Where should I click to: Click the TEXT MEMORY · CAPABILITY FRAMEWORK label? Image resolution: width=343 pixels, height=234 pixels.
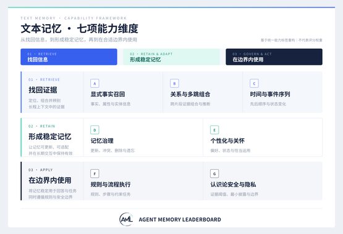point(74,18)
